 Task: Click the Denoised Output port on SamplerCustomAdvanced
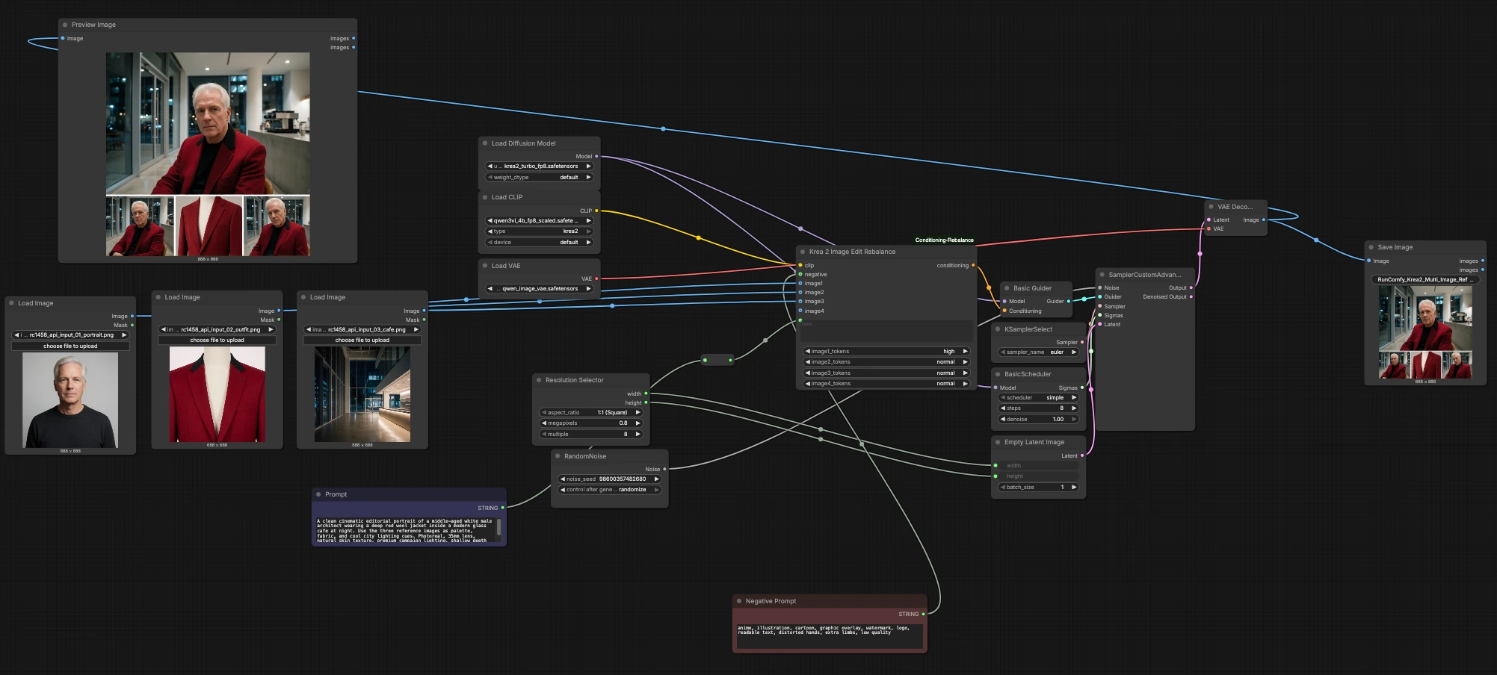pos(1191,296)
